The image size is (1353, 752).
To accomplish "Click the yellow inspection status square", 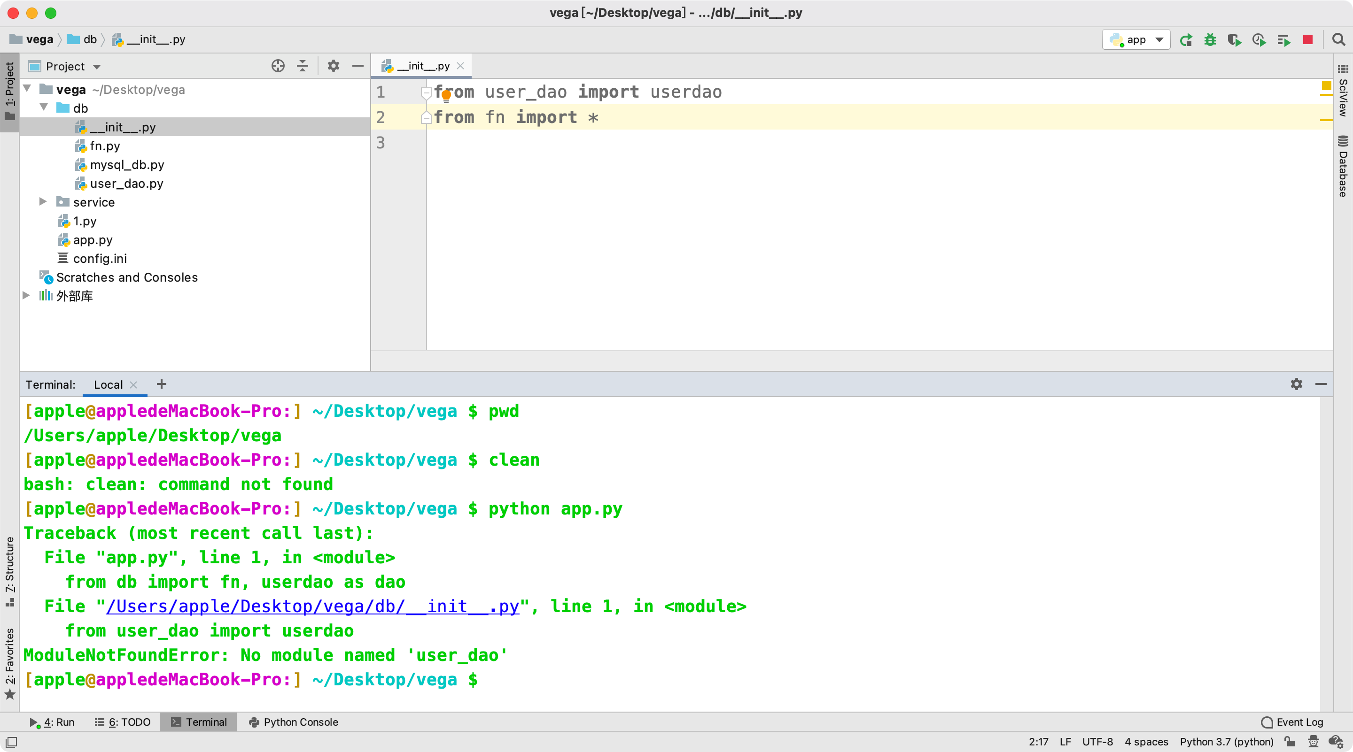I will pyautogui.click(x=1326, y=85).
